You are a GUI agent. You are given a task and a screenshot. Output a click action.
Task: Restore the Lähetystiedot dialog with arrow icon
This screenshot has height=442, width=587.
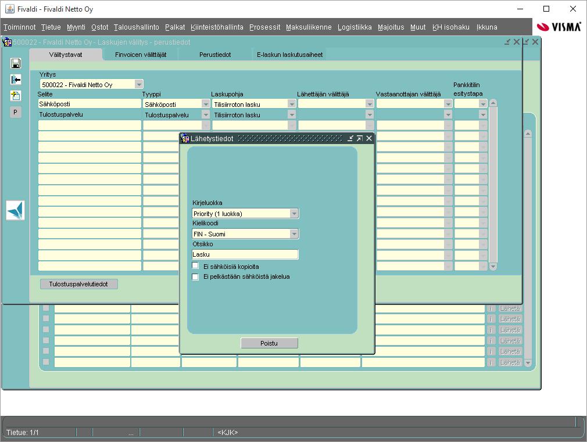[359, 138]
